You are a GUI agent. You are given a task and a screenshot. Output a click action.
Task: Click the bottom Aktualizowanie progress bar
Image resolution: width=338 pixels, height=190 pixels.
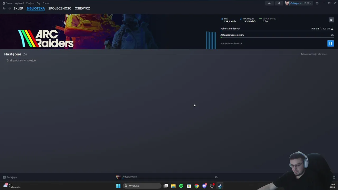[170, 179]
